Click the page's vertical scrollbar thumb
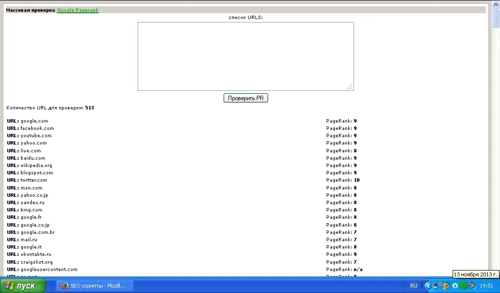Image resolution: width=500 pixels, height=293 pixels. [496, 18]
